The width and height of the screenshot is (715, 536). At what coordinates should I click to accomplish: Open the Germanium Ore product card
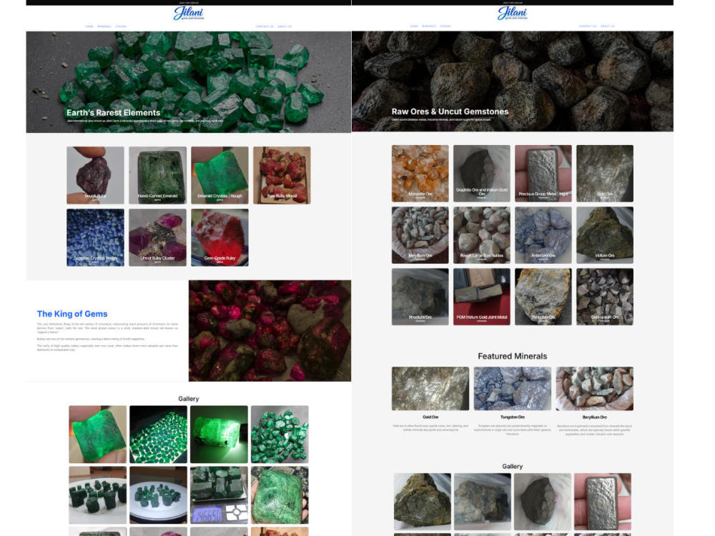[x=605, y=297]
